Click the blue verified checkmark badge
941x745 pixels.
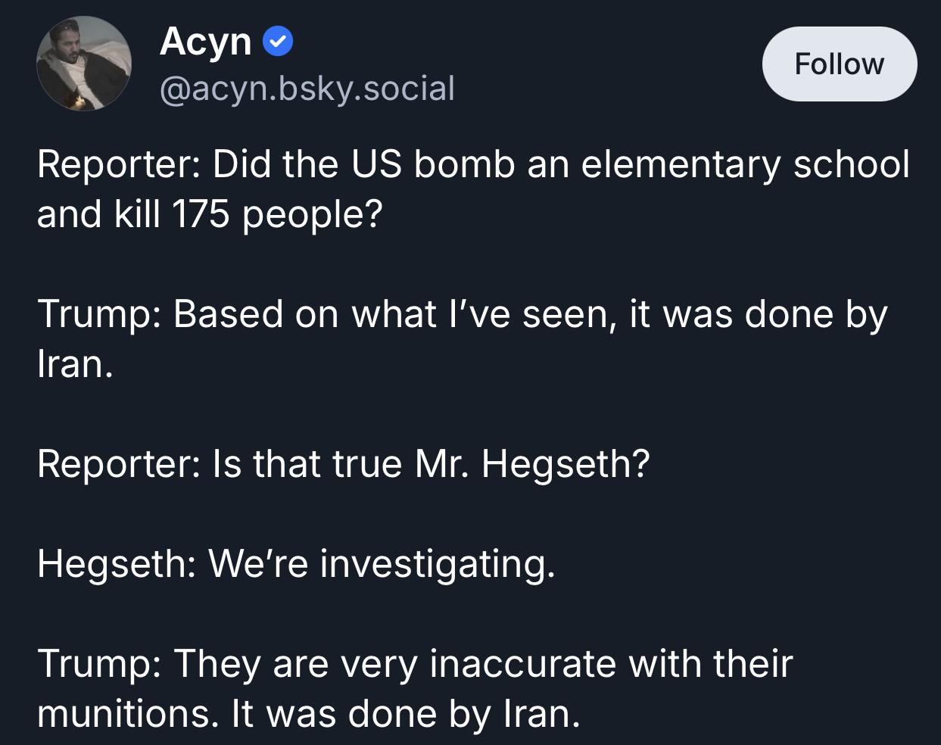278,42
